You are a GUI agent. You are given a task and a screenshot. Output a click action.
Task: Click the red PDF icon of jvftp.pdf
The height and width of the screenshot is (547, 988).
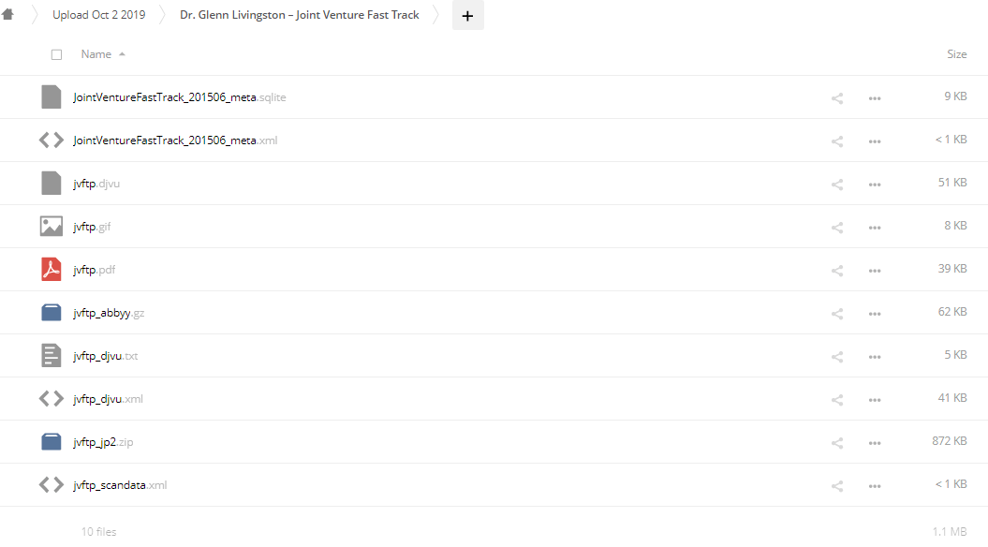51,269
